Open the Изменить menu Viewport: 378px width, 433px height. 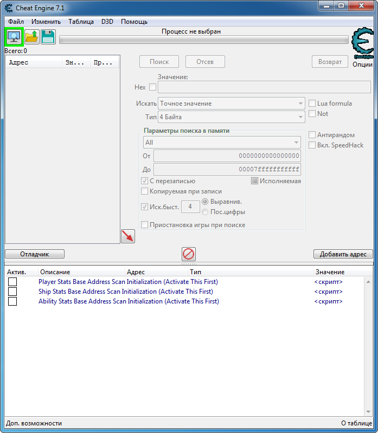(46, 22)
